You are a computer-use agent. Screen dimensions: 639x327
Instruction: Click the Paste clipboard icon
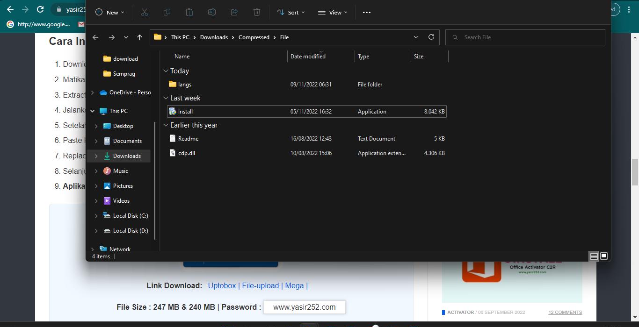189,13
